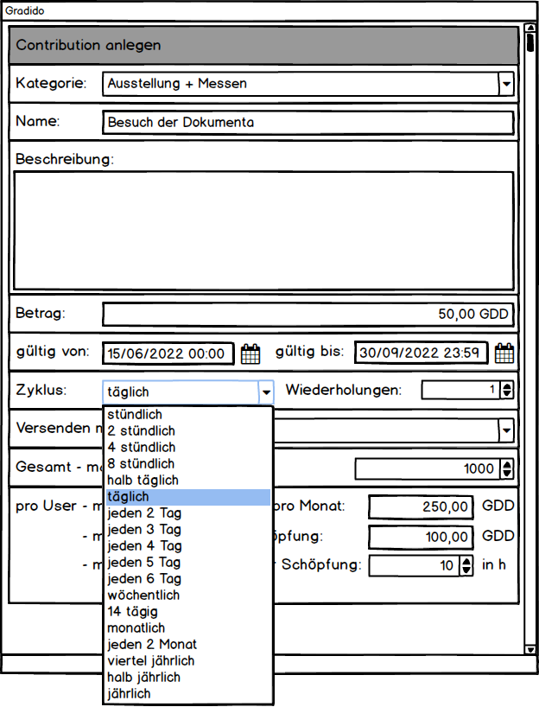This screenshot has width=539, height=707.
Task: Pick 'monatlich' from the dropdown list
Action: pos(136,628)
